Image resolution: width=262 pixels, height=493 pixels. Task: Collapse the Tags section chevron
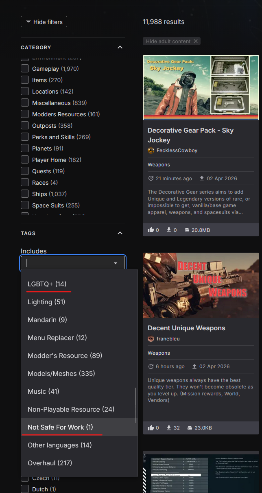pyautogui.click(x=120, y=233)
